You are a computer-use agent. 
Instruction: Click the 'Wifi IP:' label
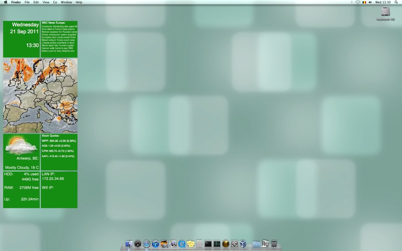click(48, 187)
